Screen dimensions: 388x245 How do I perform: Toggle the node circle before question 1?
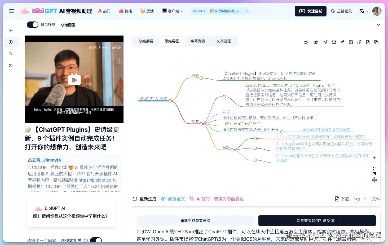coord(255,138)
